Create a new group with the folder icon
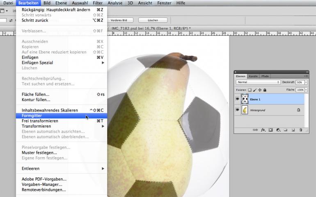Screen dimensions: 316x197 point(285,130)
